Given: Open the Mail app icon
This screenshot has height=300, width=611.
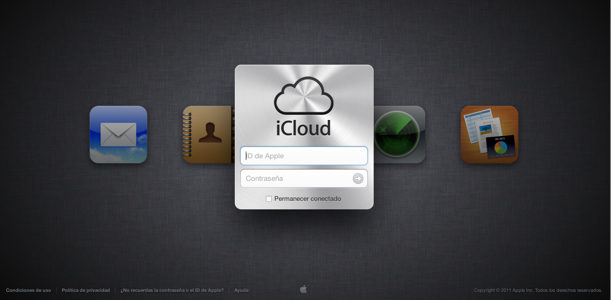Looking at the screenshot, I should tap(118, 134).
